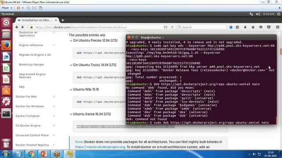The image size is (282, 158).
Task: Select the Installation on Ubuntu tab
Action: (x=37, y=20)
